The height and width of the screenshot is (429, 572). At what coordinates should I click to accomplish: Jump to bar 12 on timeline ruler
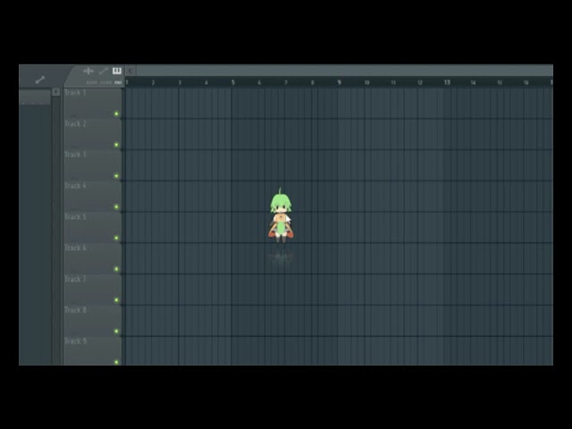pos(420,83)
